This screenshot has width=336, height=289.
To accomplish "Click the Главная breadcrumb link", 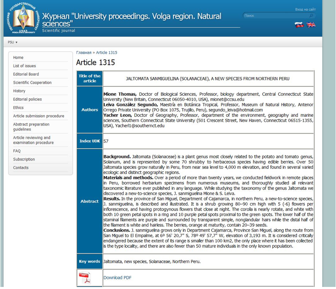I will [84, 53].
